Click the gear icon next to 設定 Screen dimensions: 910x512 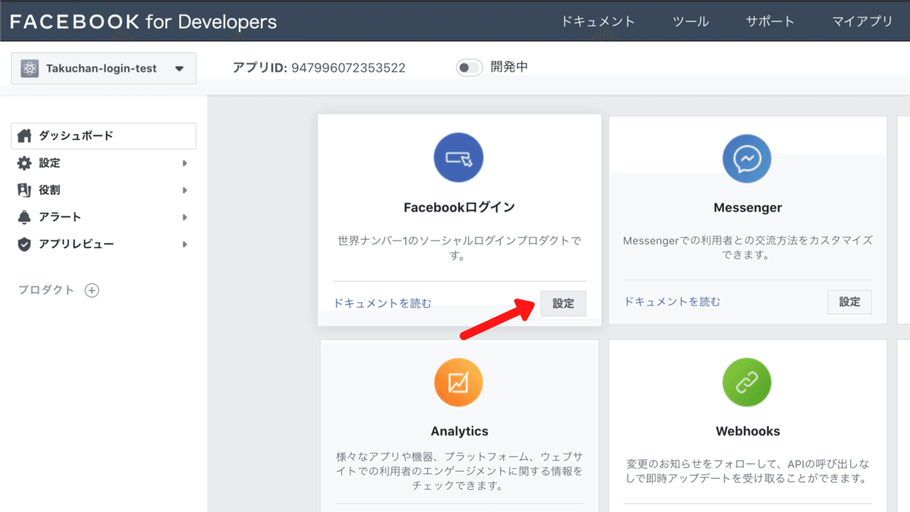click(x=24, y=163)
